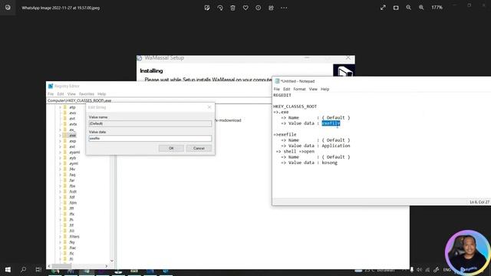This screenshot has width=491, height=276.
Task: Open Notepad Help menu
Action: 325,89
